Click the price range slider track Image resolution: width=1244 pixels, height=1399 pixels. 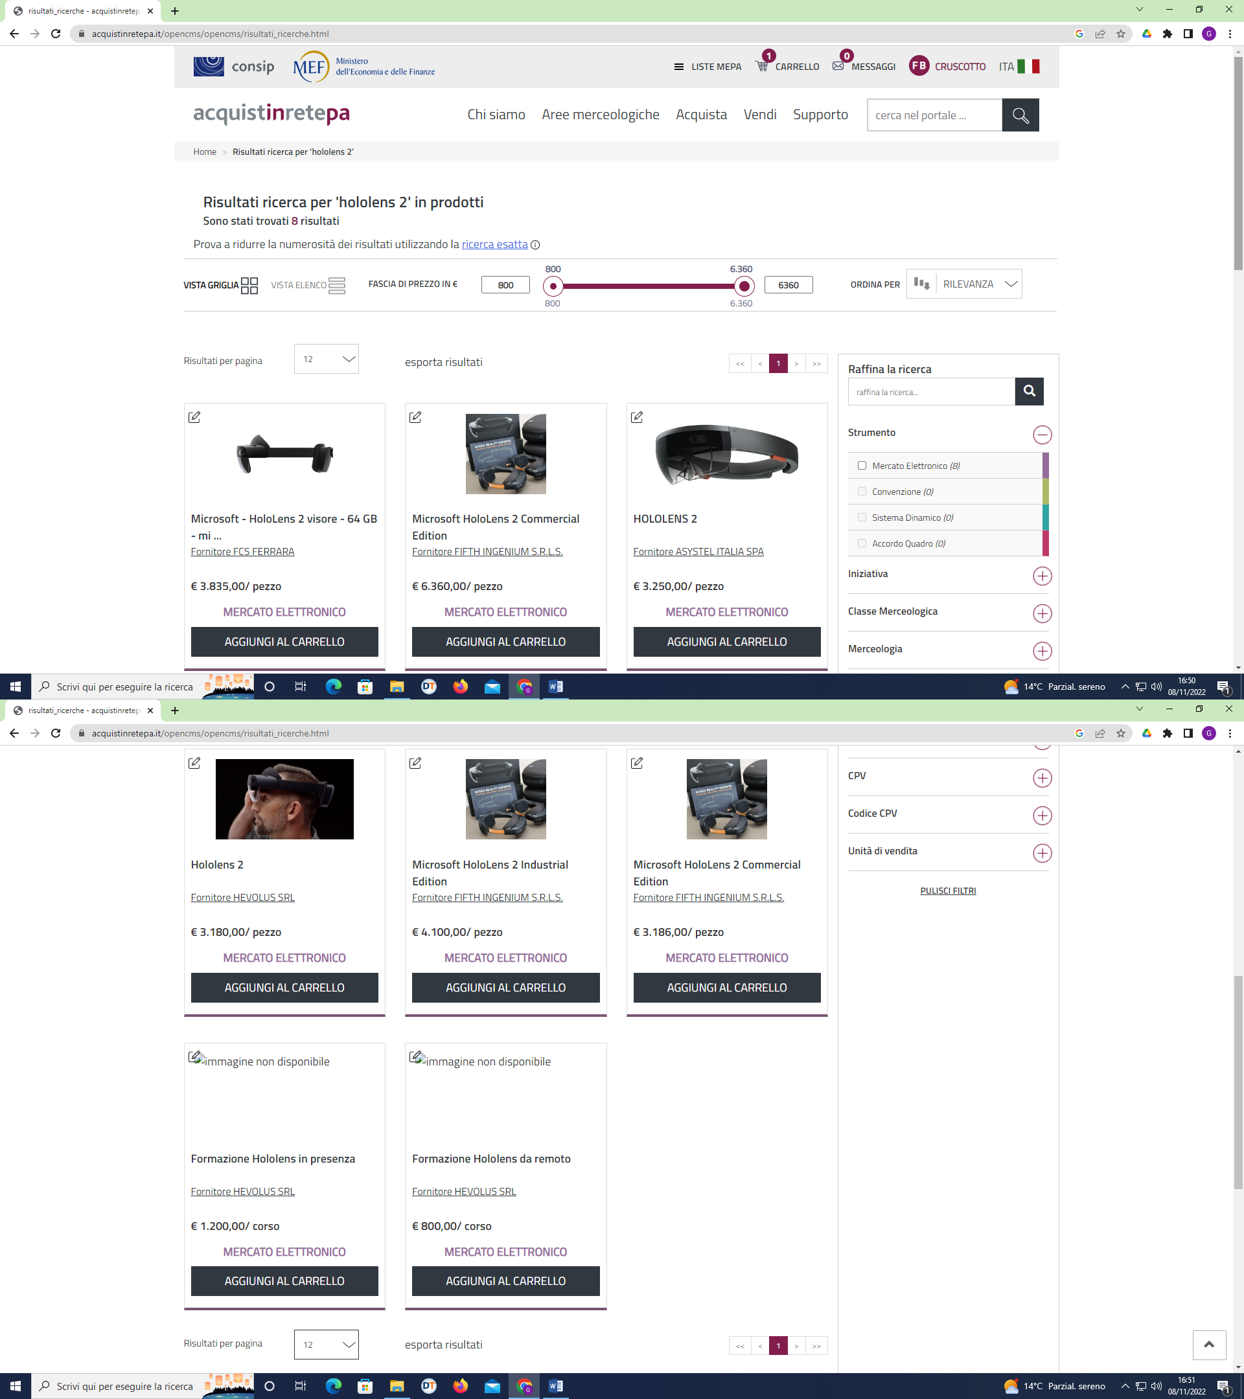(x=649, y=286)
